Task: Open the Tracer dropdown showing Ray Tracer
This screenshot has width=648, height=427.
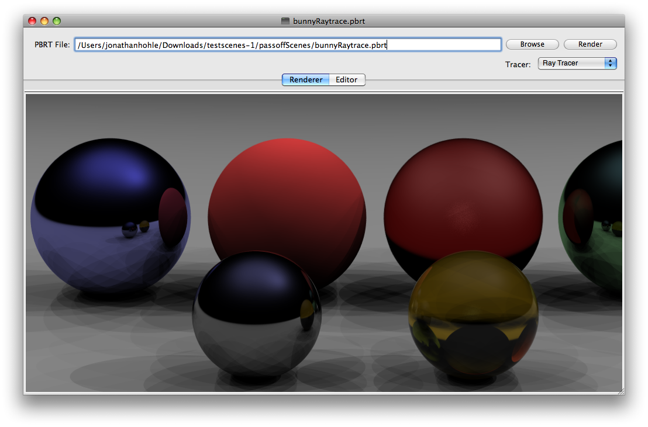Action: tap(577, 63)
